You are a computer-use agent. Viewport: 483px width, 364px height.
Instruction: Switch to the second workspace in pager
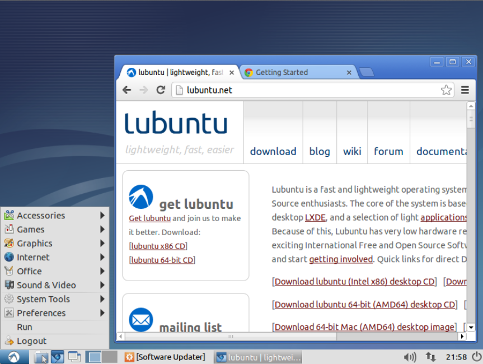tap(110, 357)
